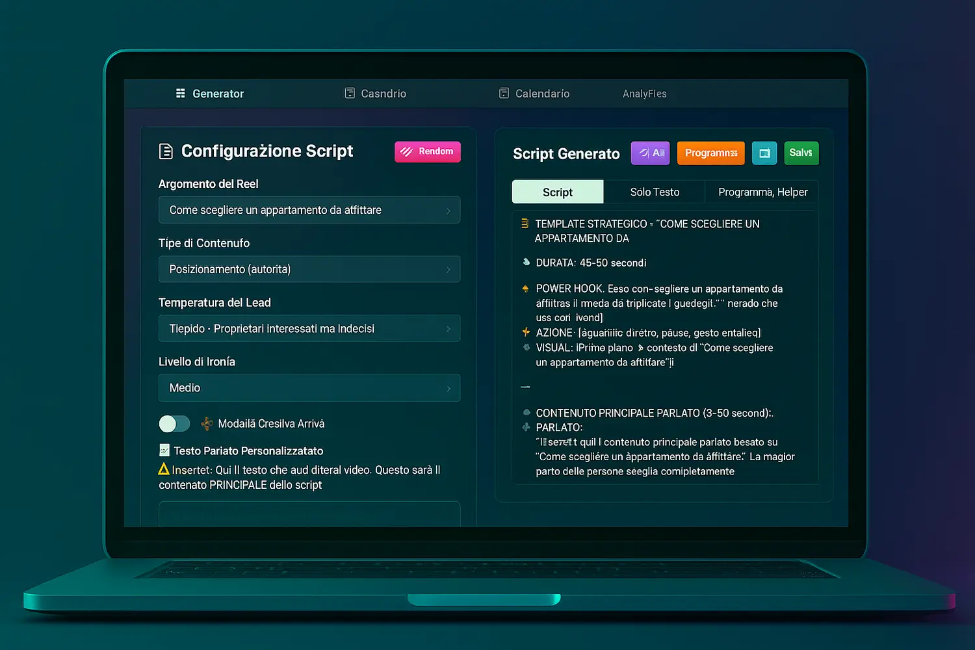Open the AnalyFies menu item
975x650 pixels.
tap(644, 94)
